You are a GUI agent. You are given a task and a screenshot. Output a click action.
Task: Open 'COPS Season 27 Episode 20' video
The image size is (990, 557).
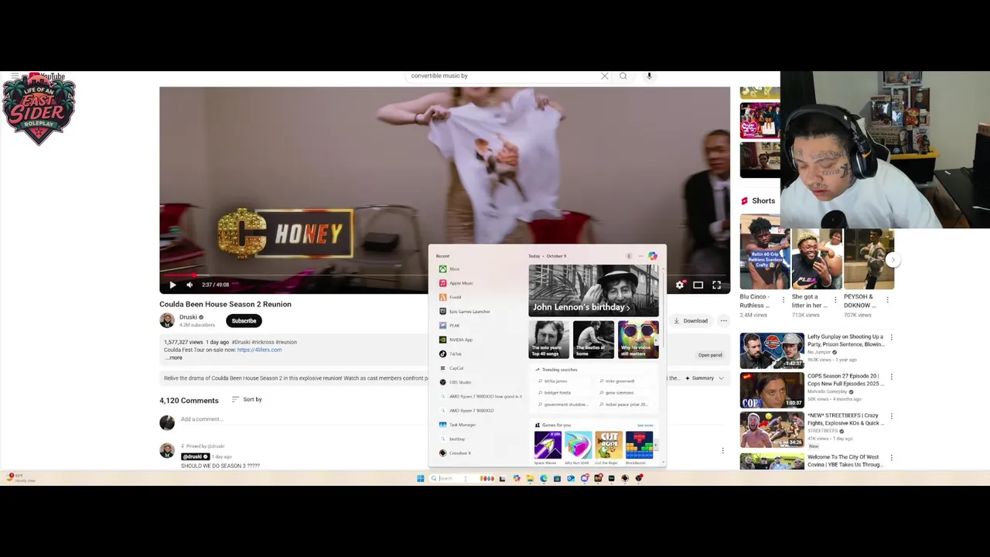pos(845,380)
